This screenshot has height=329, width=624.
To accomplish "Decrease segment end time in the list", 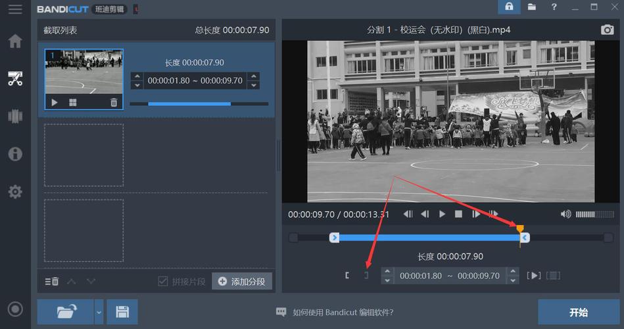I will pyautogui.click(x=254, y=86).
